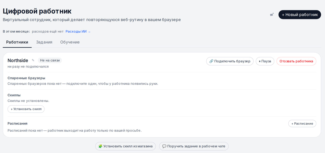Pause the worker with Пауза button
The width and height of the screenshot is (325, 153).
coord(265,61)
